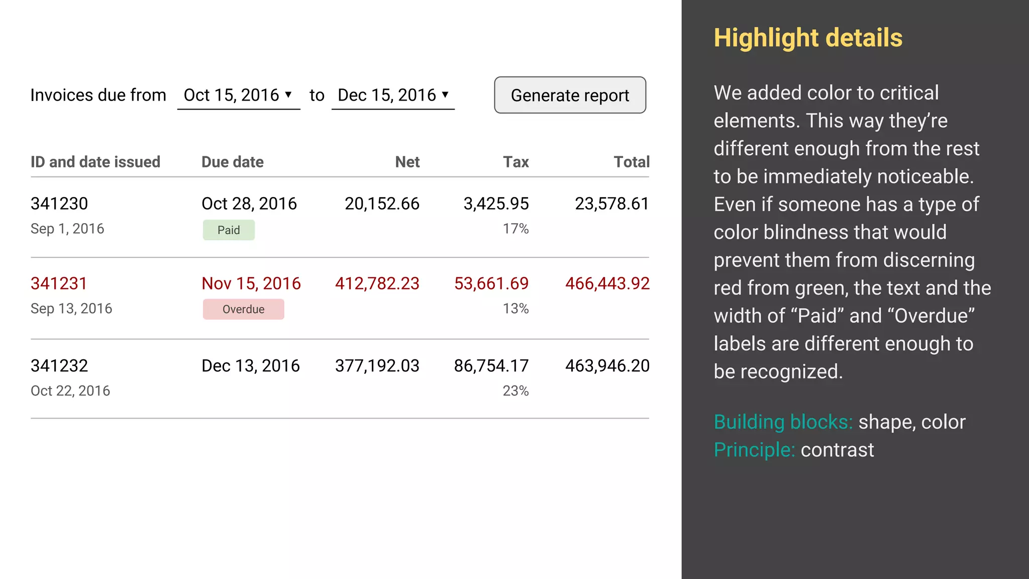This screenshot has height=579, width=1029.
Task: Click the Highlight details heading
Action: (807, 38)
